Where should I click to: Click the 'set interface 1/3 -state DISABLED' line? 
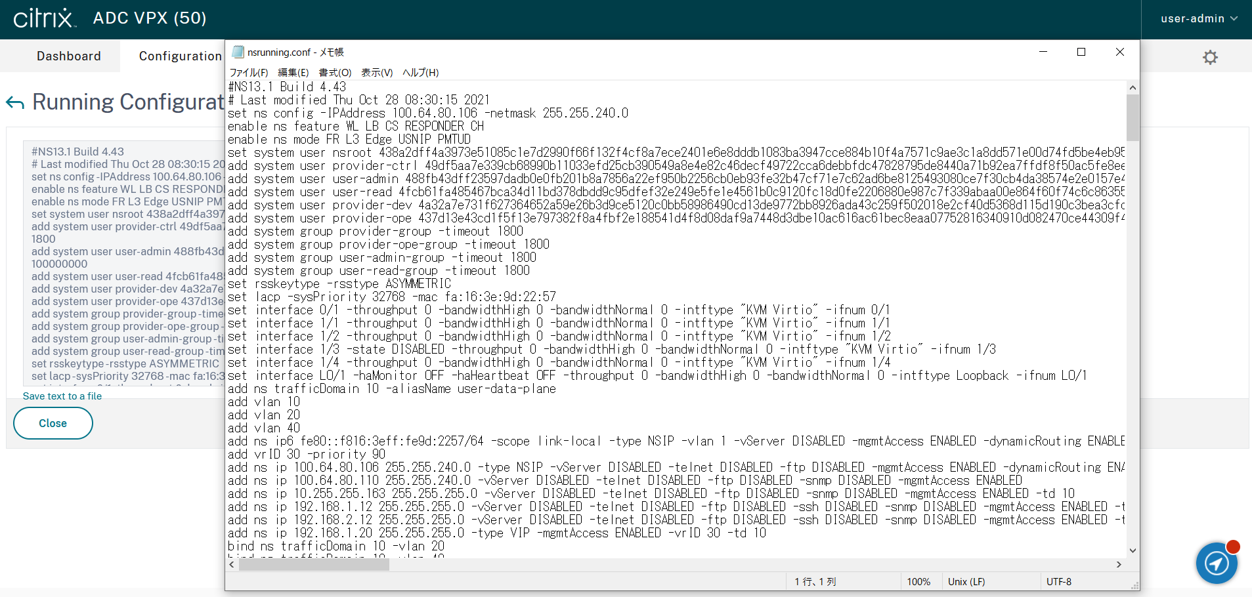coord(612,349)
